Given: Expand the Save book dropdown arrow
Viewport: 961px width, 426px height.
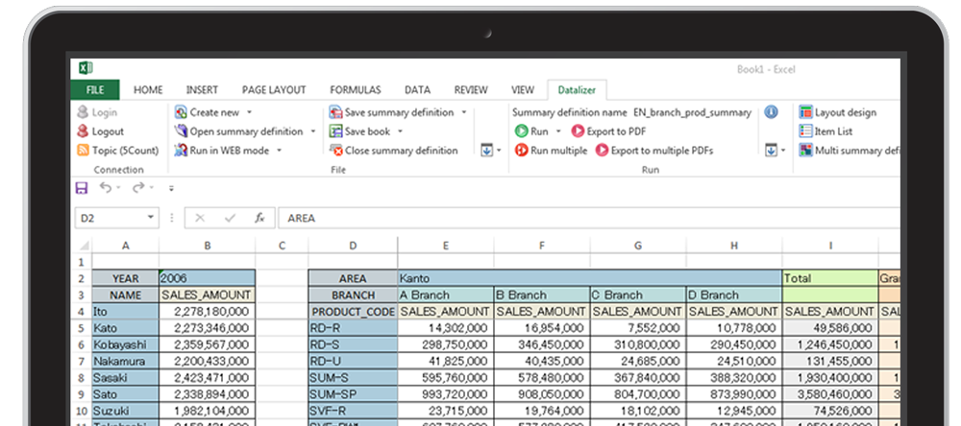Looking at the screenshot, I should pos(400,131).
